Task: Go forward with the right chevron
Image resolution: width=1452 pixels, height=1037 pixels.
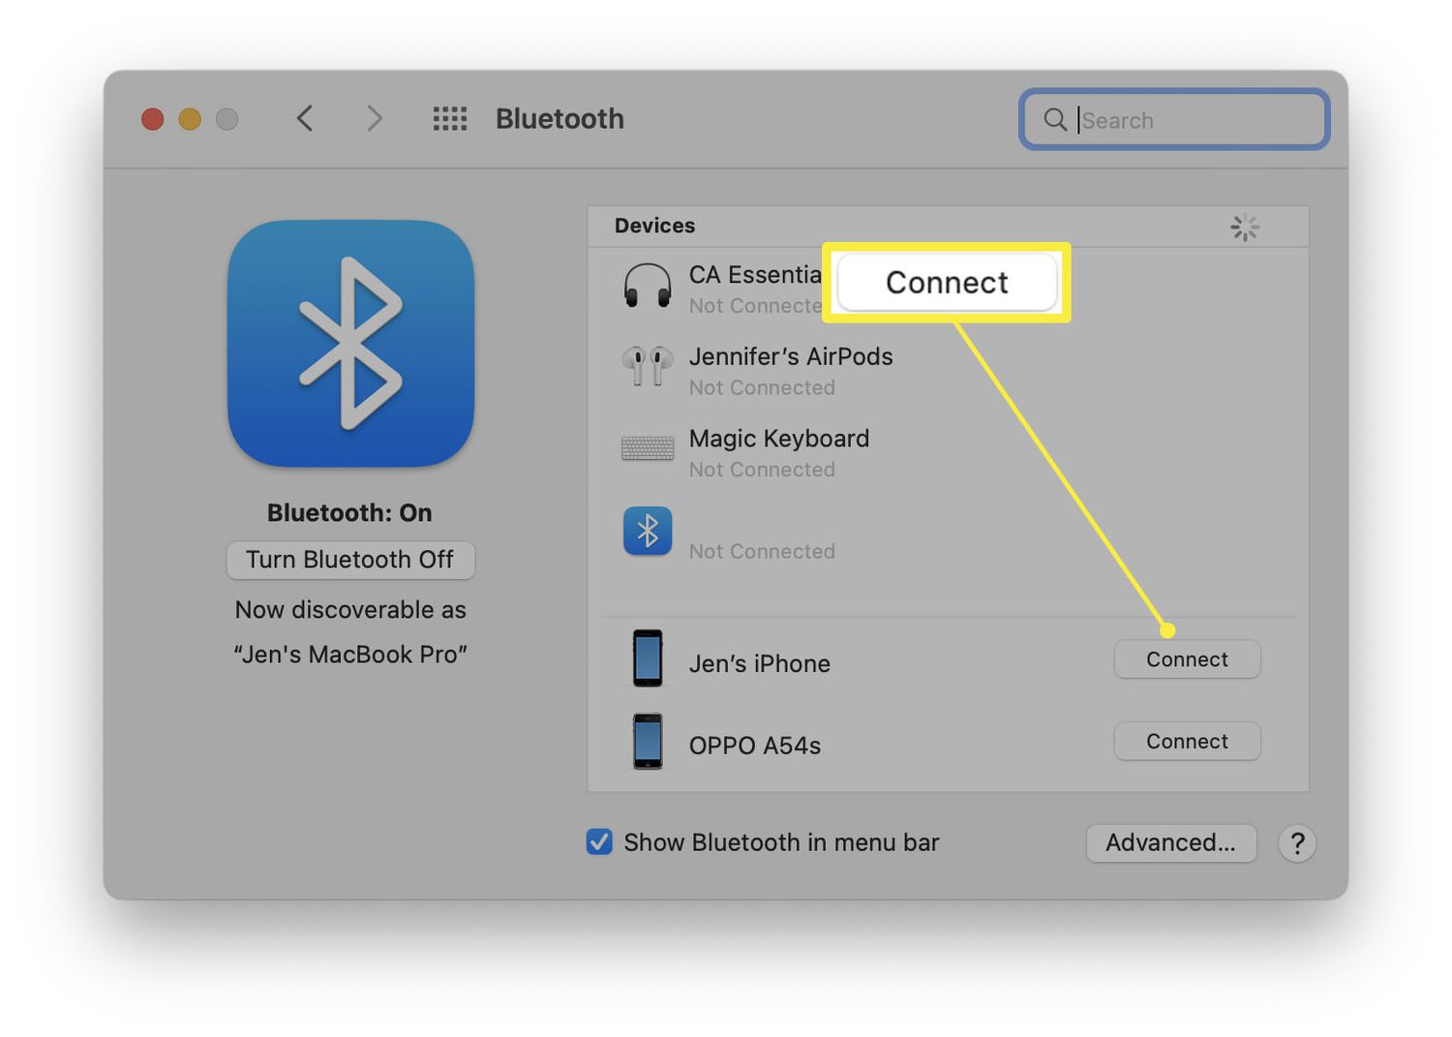Action: click(x=374, y=119)
